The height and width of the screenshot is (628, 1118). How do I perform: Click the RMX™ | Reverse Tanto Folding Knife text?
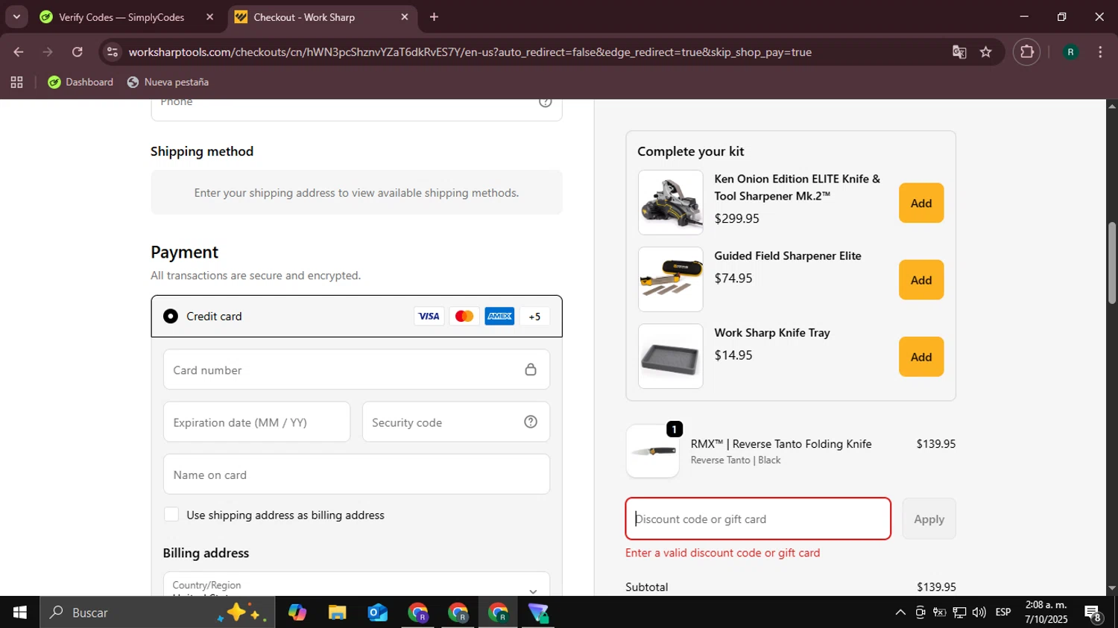(781, 443)
